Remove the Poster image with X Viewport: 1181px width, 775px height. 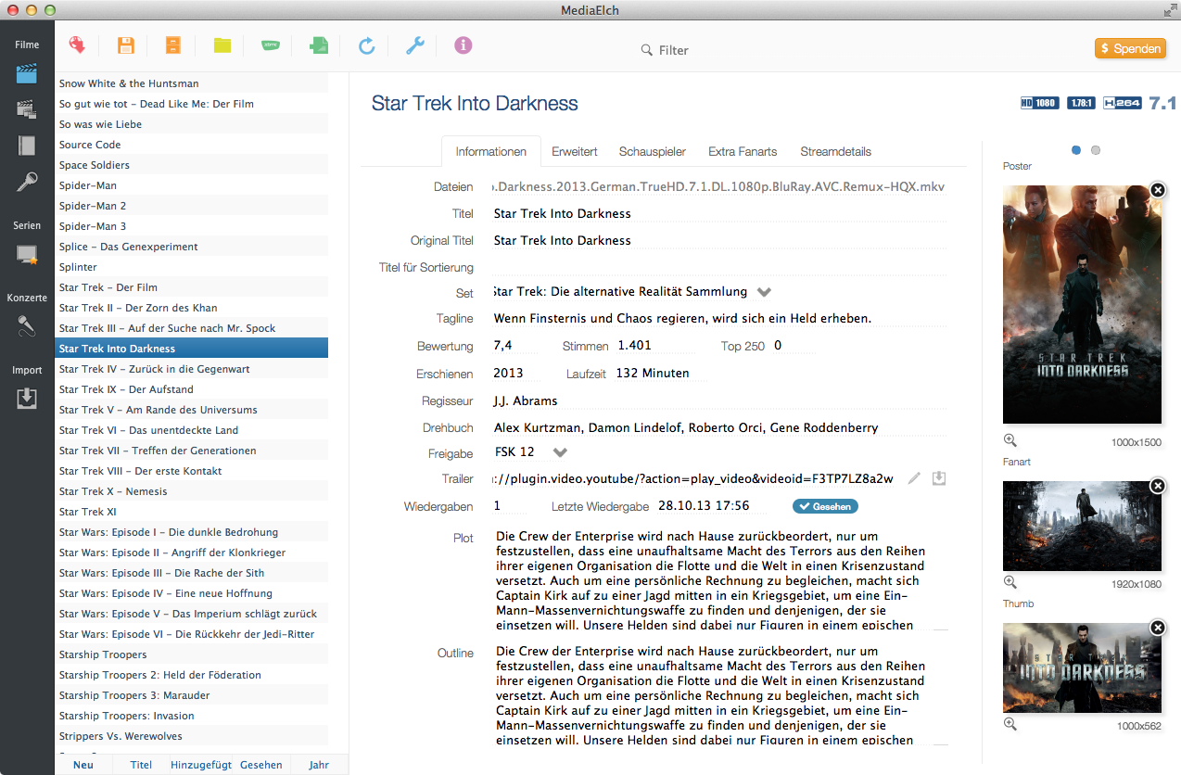1157,190
